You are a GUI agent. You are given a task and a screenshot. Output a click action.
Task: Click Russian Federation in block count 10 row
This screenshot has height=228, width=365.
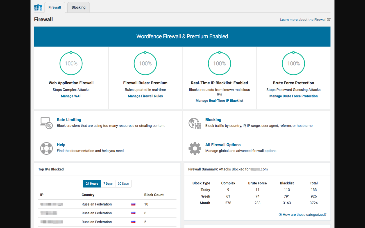(x=97, y=204)
